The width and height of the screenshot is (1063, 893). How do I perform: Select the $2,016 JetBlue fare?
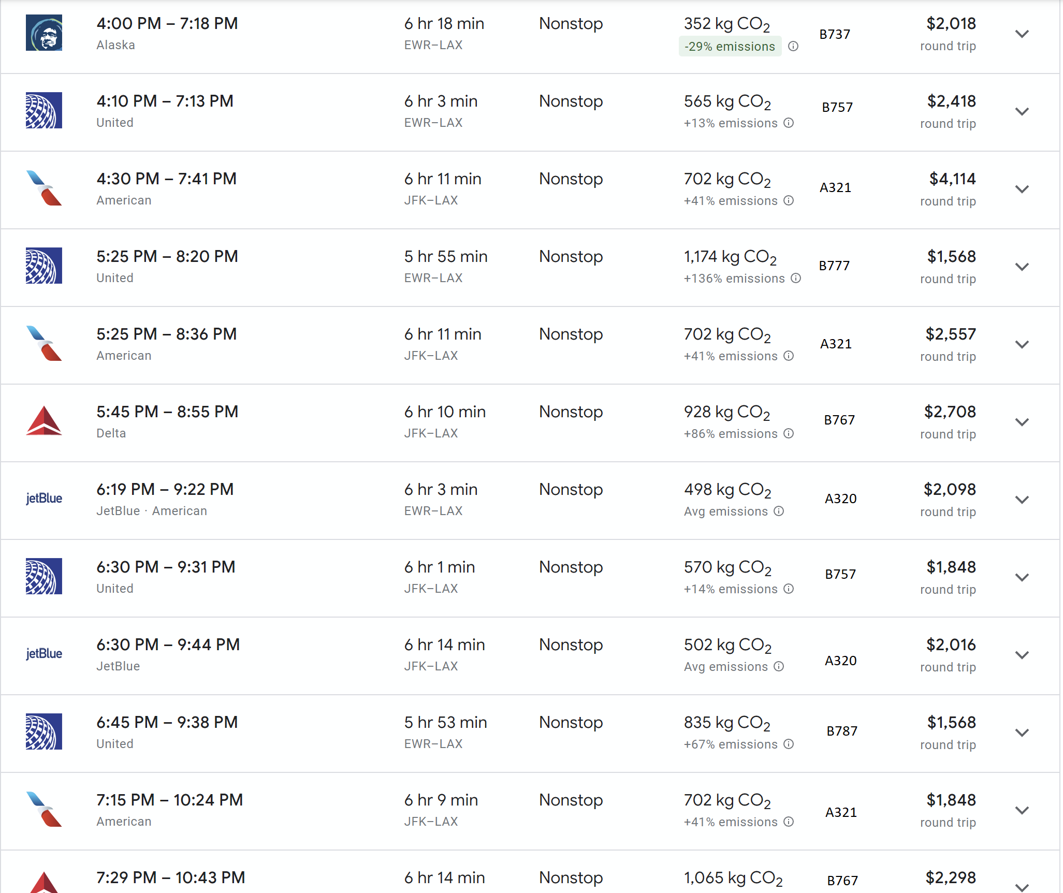[x=951, y=645]
